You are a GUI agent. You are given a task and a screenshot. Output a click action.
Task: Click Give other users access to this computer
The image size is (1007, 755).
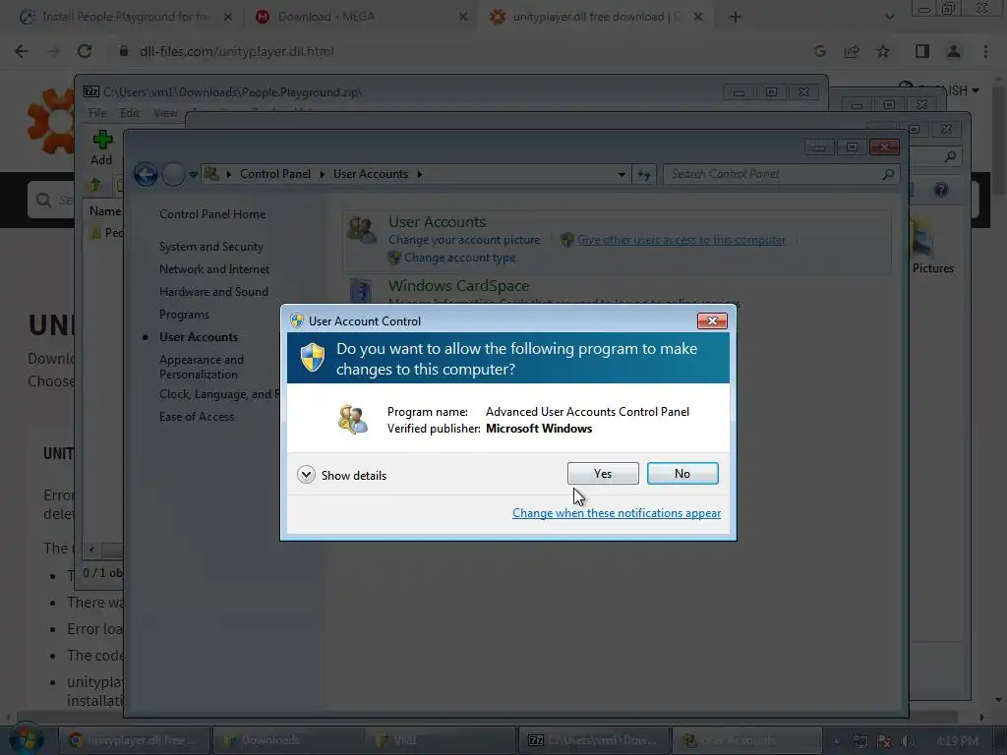tap(681, 240)
